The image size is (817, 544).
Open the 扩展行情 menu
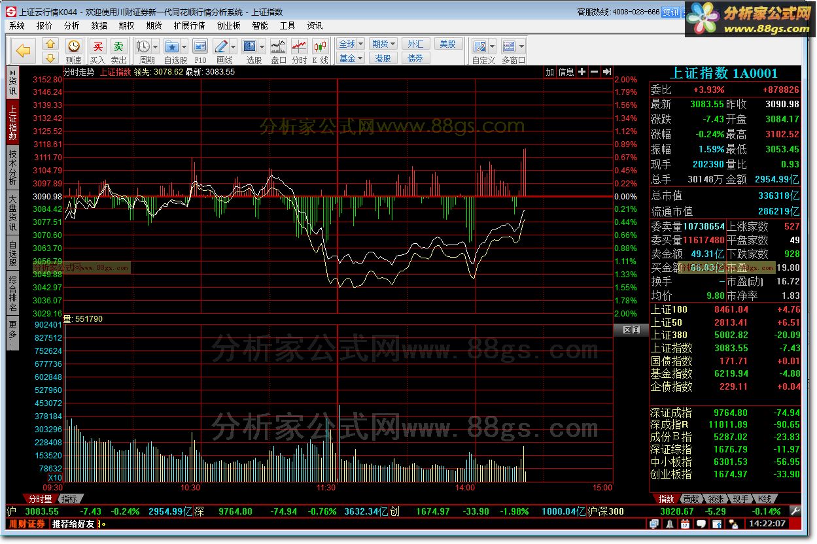click(190, 25)
